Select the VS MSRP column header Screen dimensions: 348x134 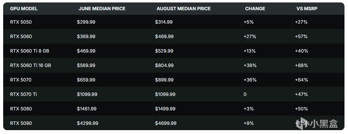(x=307, y=8)
